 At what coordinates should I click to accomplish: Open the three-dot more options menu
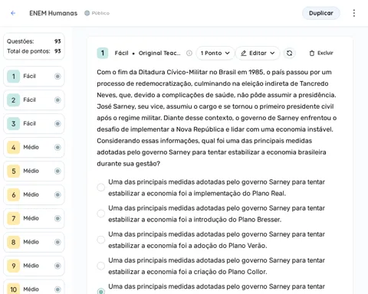click(354, 13)
